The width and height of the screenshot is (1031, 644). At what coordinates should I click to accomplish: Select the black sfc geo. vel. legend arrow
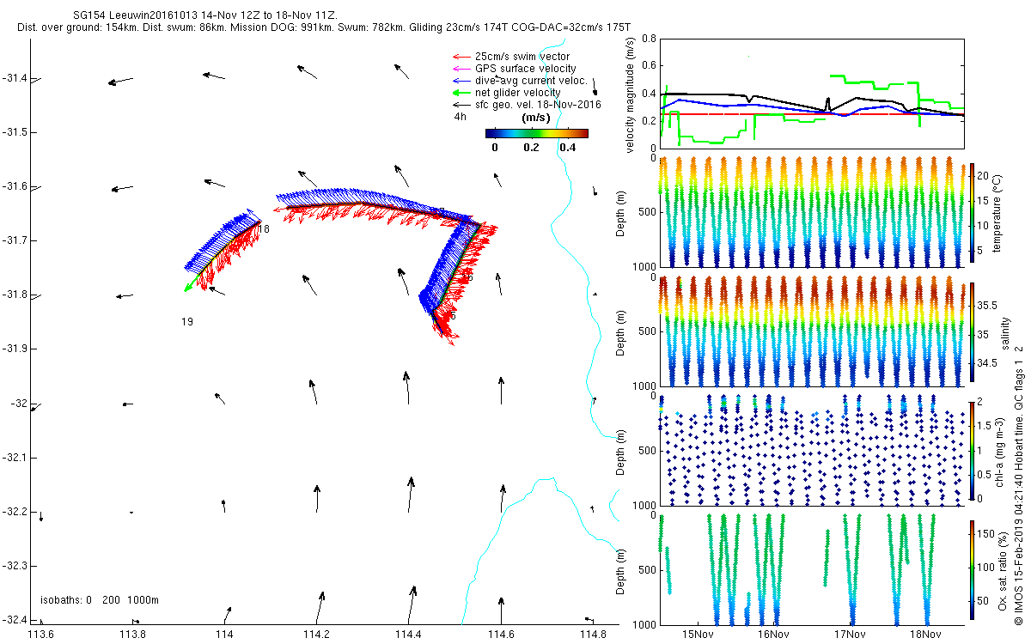click(460, 105)
